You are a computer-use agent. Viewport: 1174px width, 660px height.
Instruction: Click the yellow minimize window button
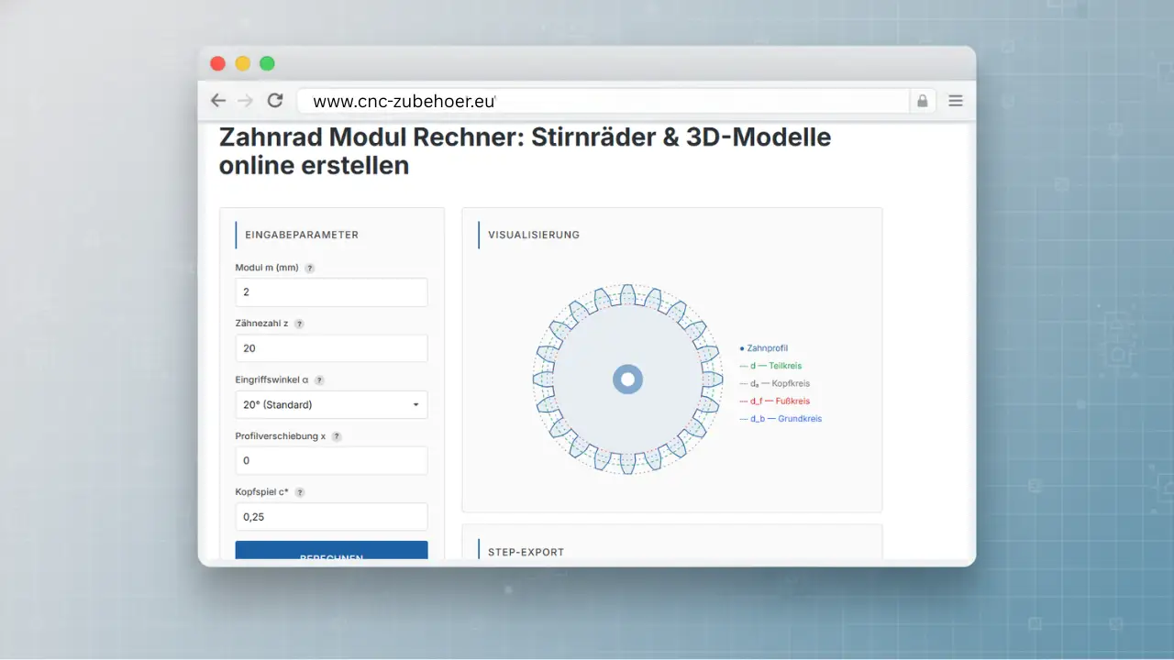point(242,63)
